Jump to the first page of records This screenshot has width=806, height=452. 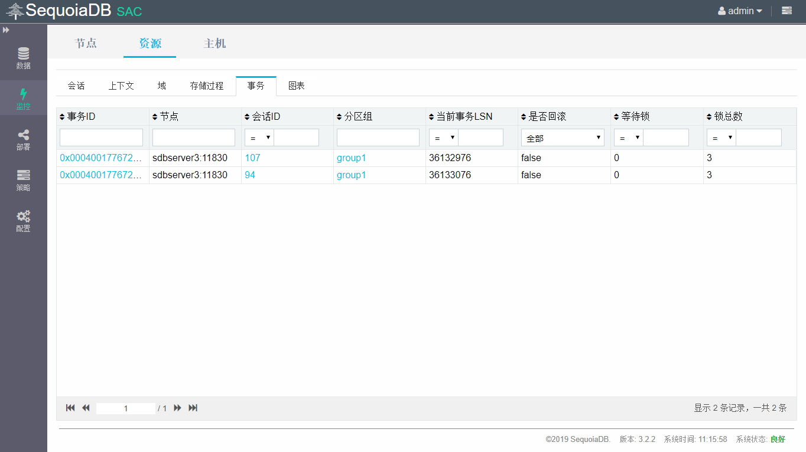pos(70,408)
